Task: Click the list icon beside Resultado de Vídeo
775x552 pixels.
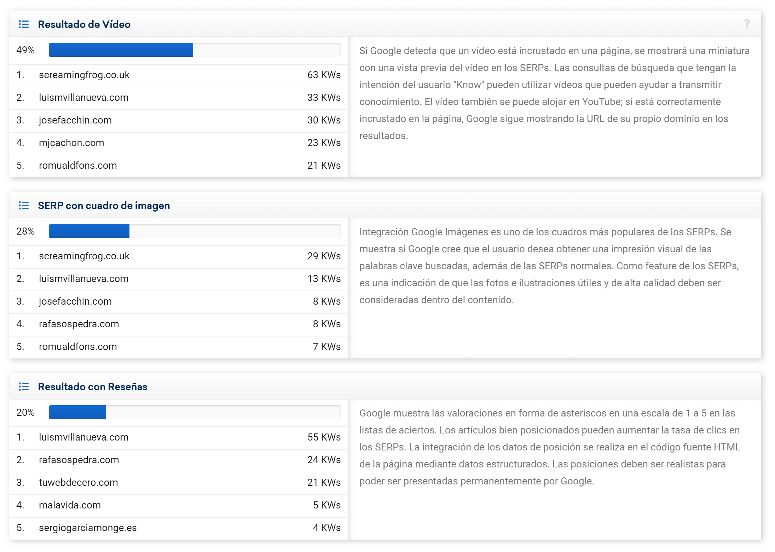Action: tap(24, 24)
